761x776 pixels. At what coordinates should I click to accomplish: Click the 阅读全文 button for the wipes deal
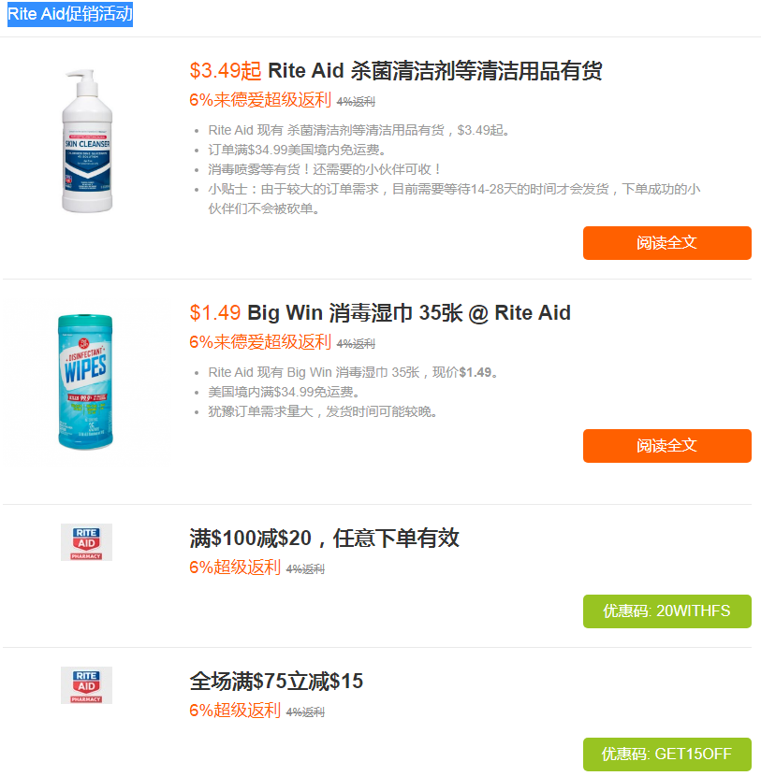click(x=666, y=446)
